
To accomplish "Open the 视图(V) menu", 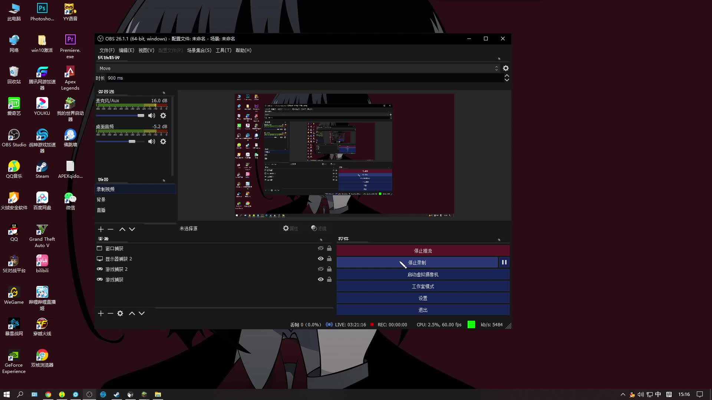I will [x=145, y=50].
